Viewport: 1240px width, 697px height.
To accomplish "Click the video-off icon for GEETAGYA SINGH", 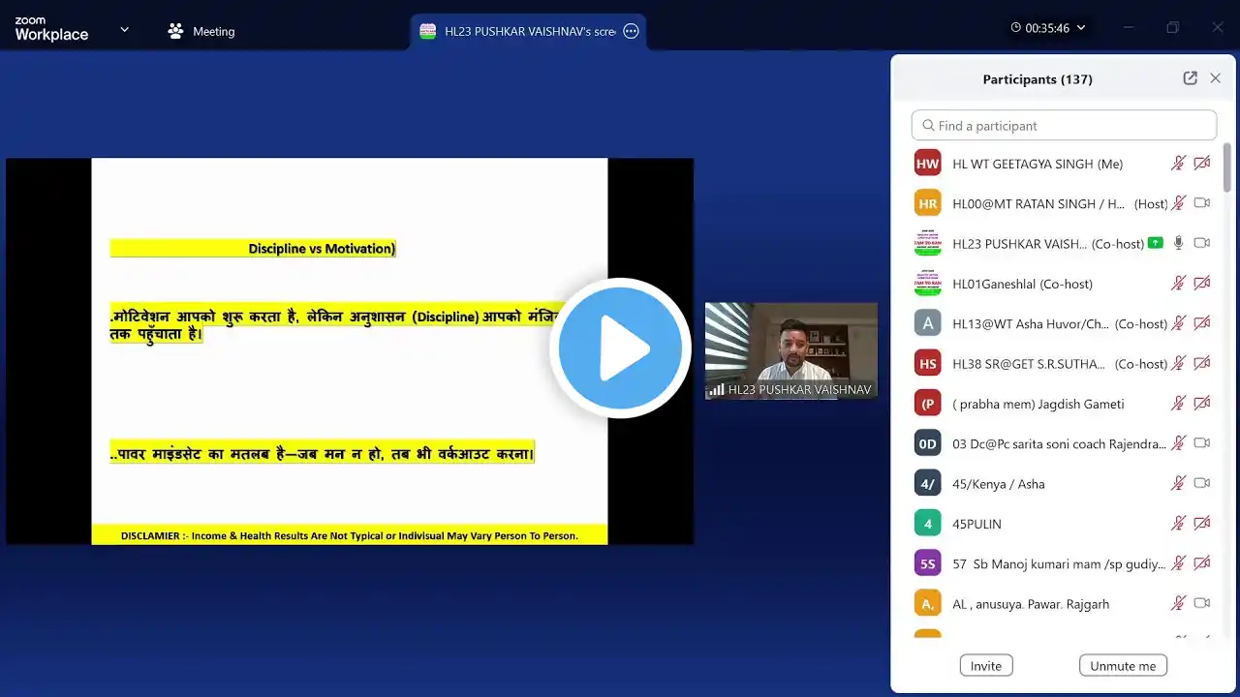I will pyautogui.click(x=1202, y=164).
